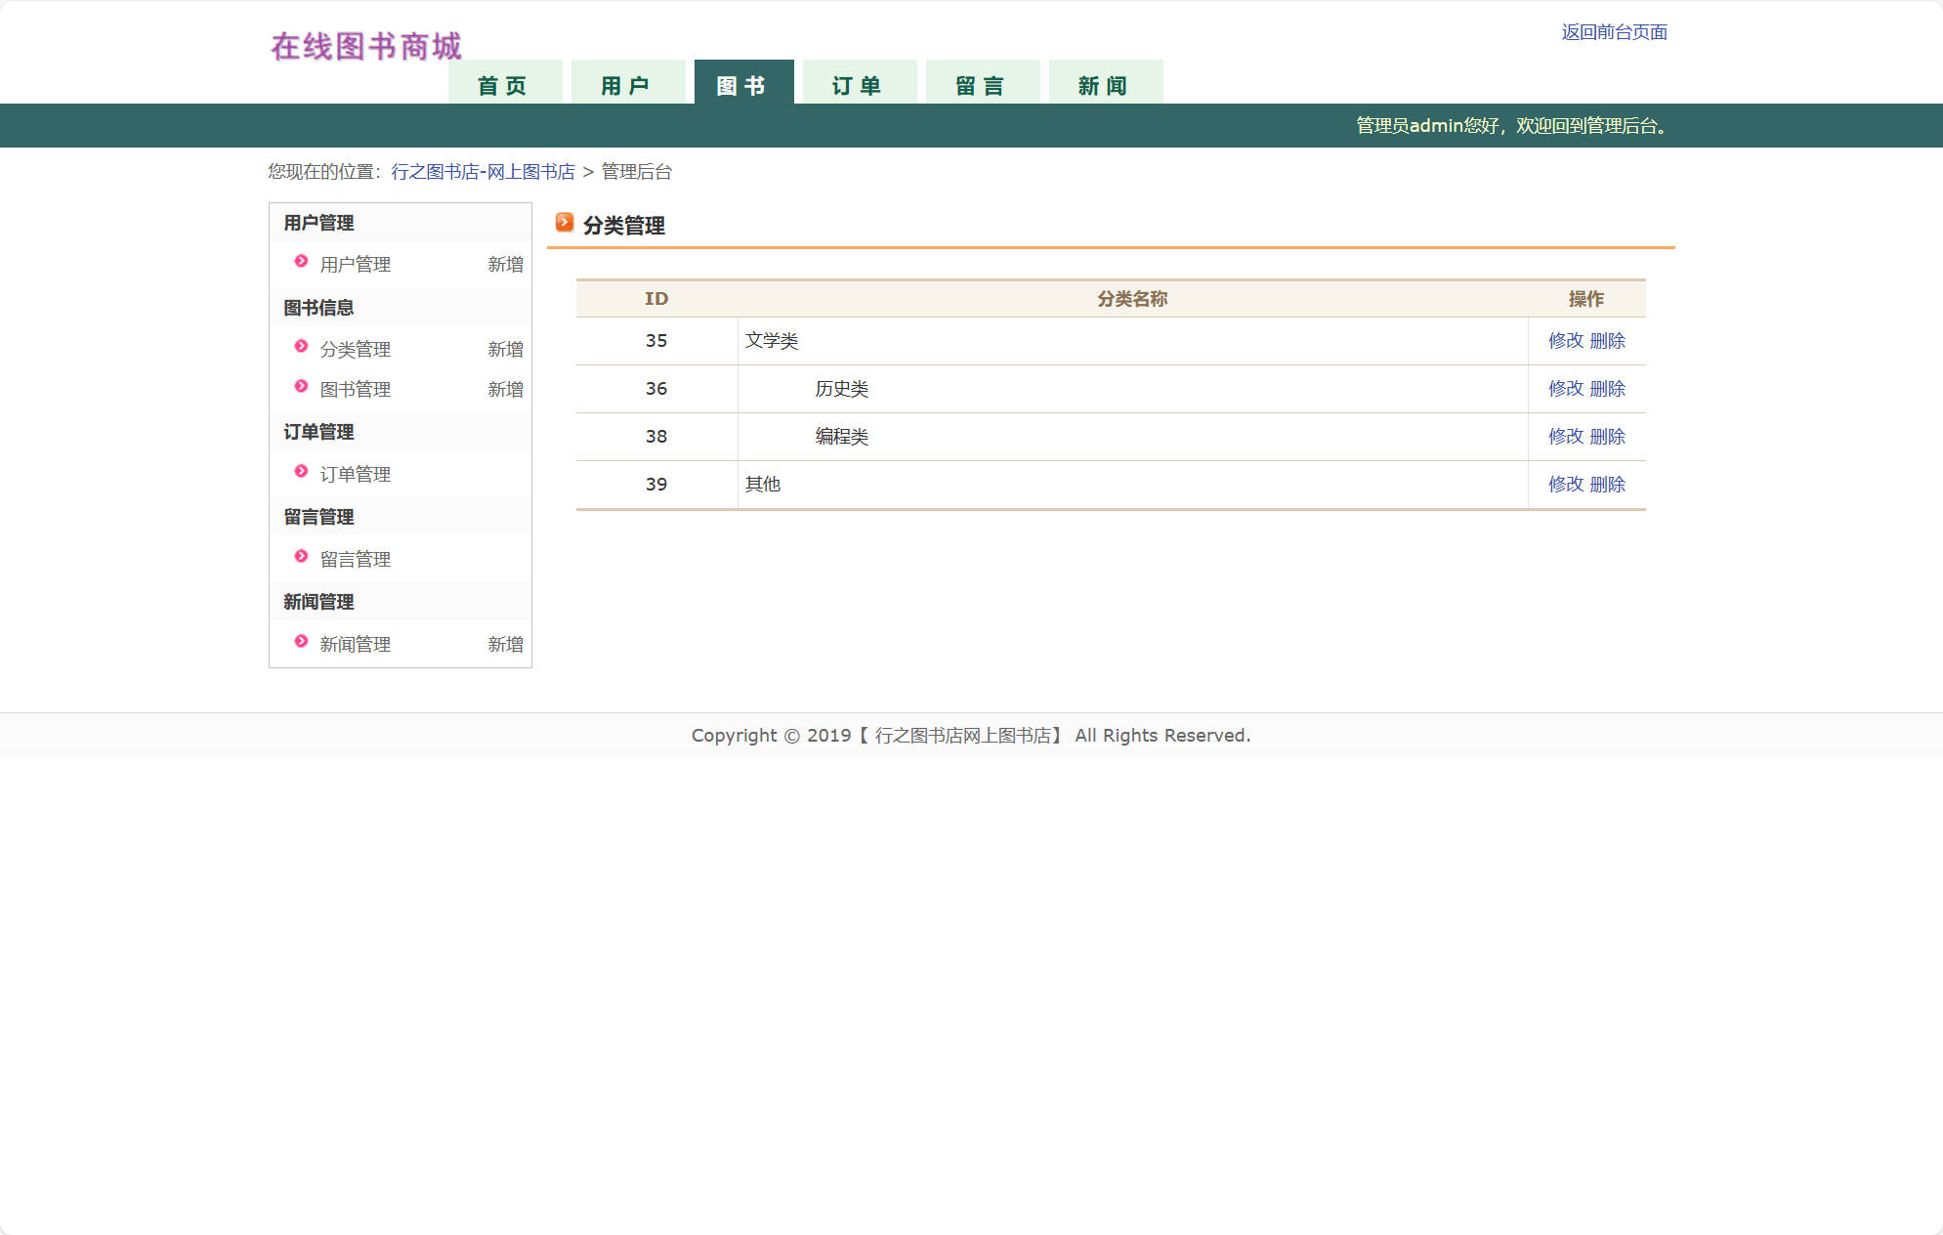Open 行之图书店-网上图书店 breadcrumb link
1943x1235 pixels.
tap(483, 171)
